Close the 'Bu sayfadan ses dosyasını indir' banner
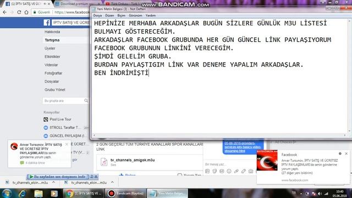 (96, 177)
